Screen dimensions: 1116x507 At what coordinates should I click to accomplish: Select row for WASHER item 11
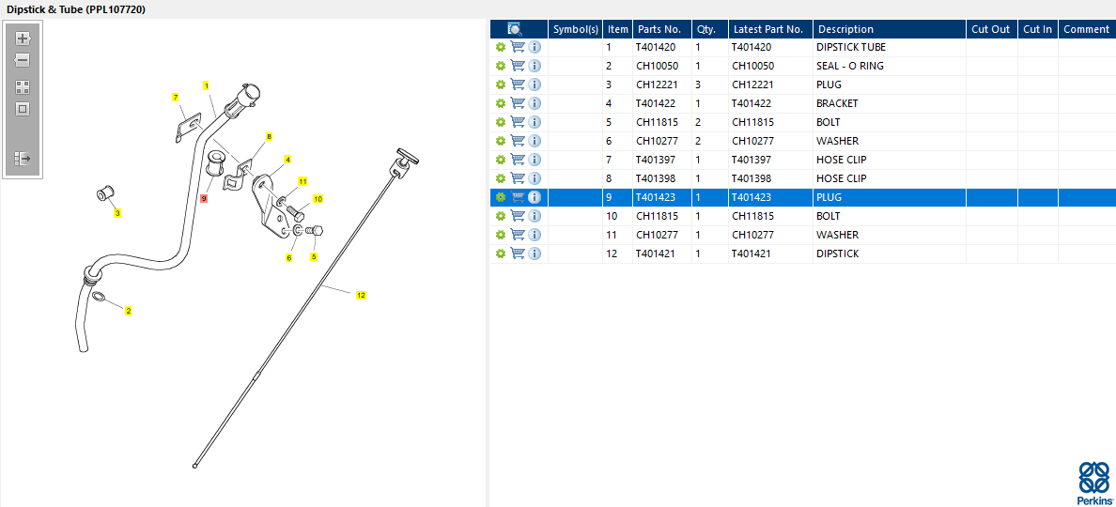[x=803, y=235]
